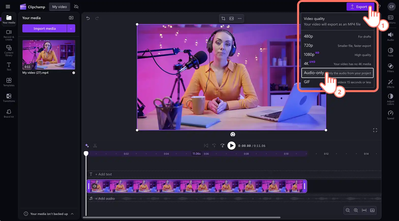Rewind 5 seconds
This screenshot has height=221, width=399.
(214, 146)
